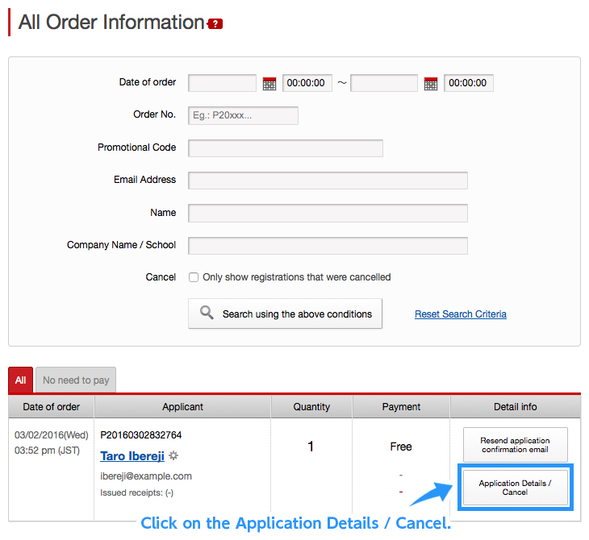589x540 pixels.
Task: Click order number P20160302832764
Action: click(141, 435)
